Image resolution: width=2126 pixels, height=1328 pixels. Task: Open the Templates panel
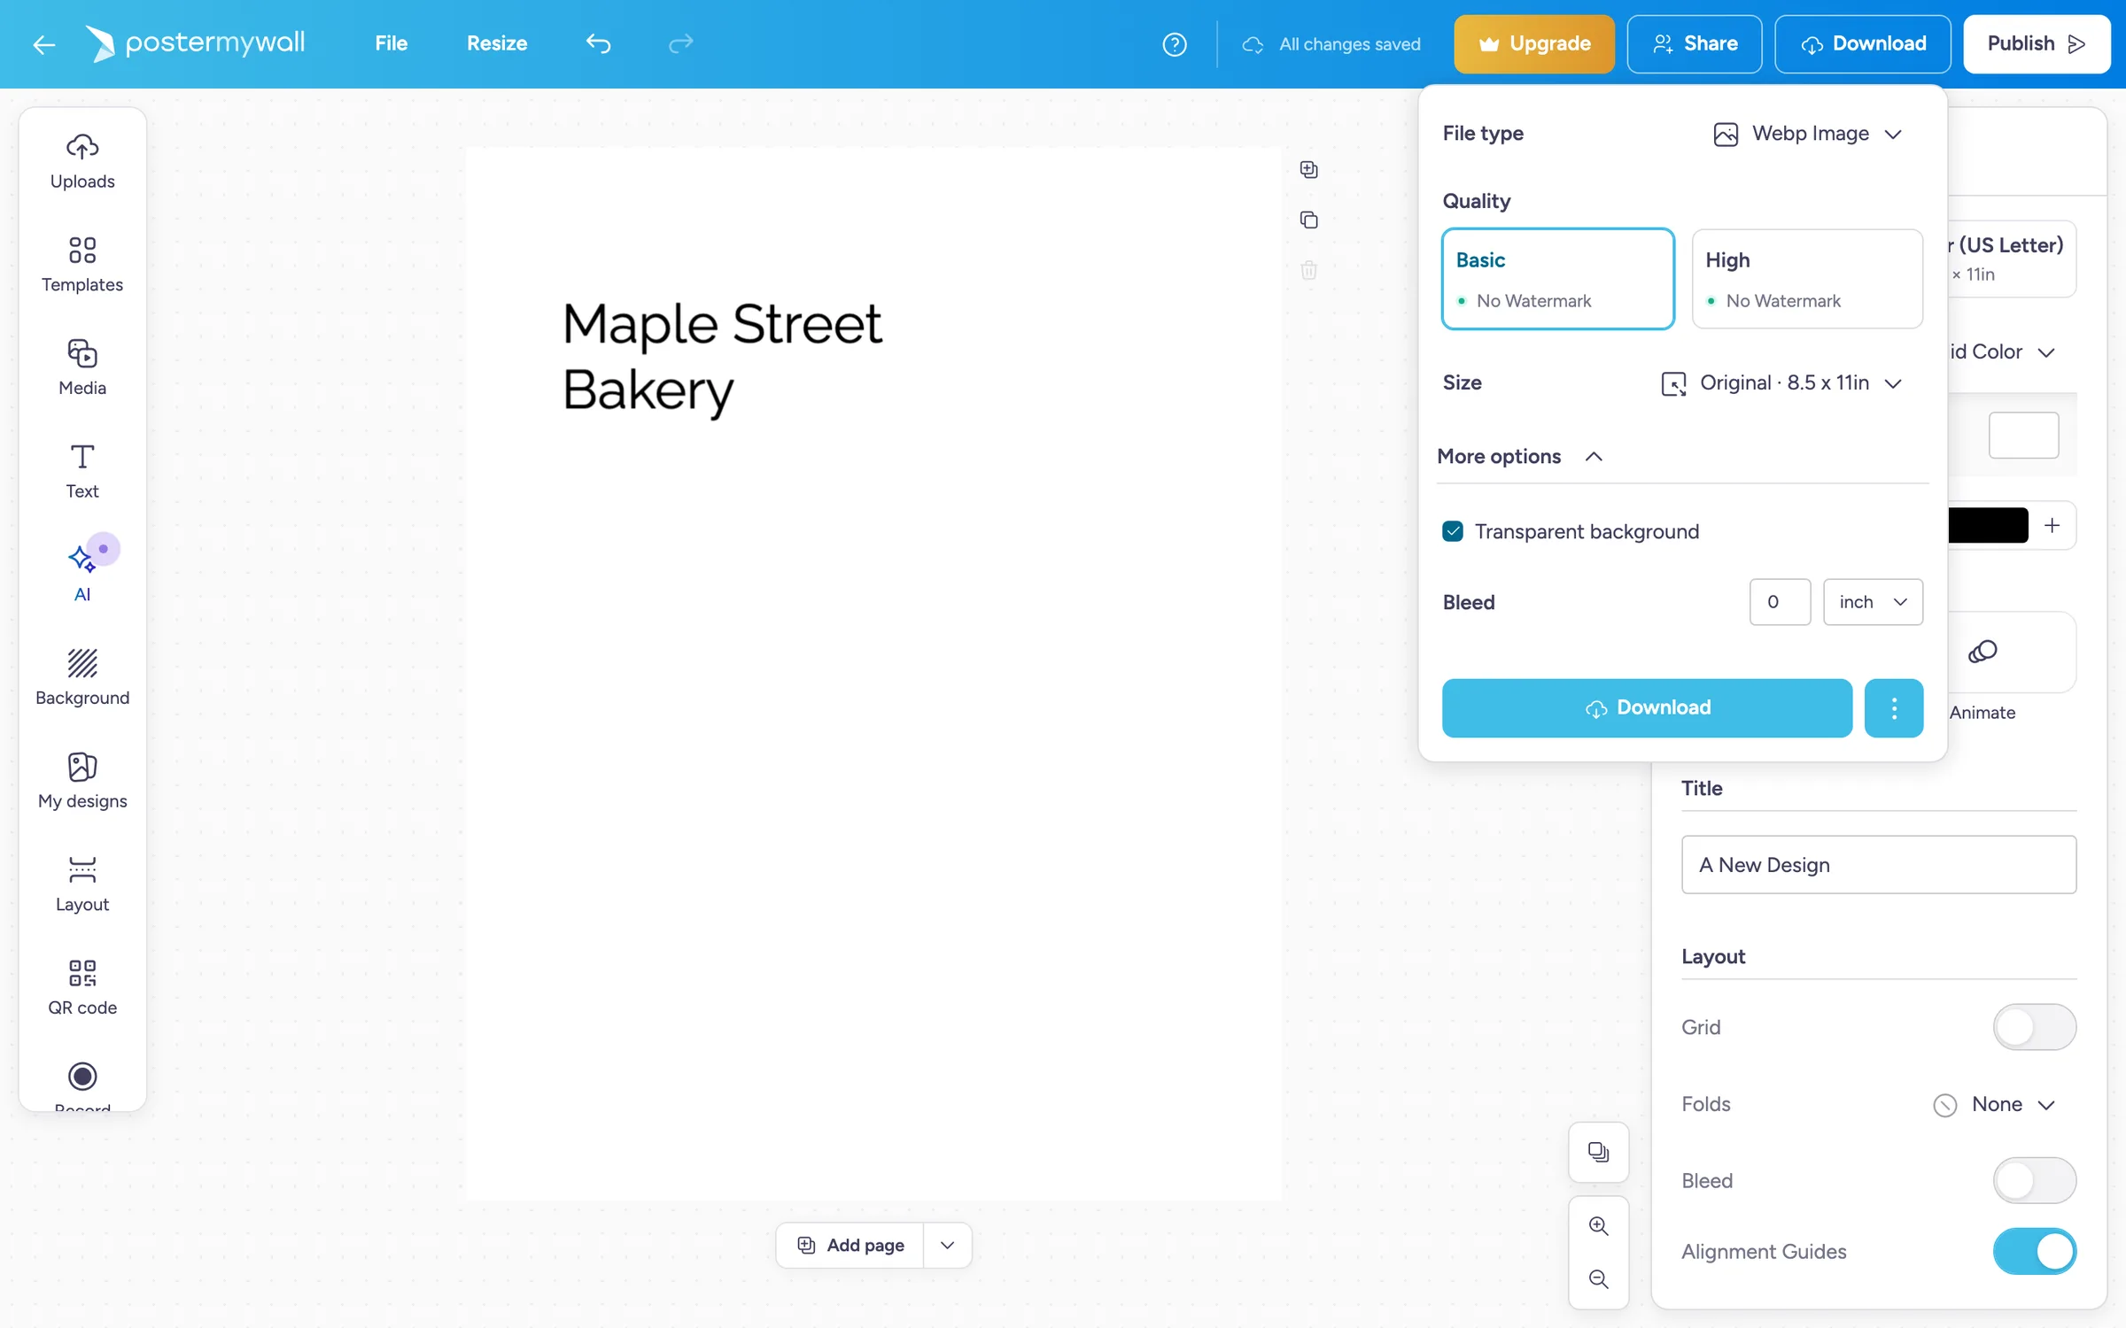82,264
